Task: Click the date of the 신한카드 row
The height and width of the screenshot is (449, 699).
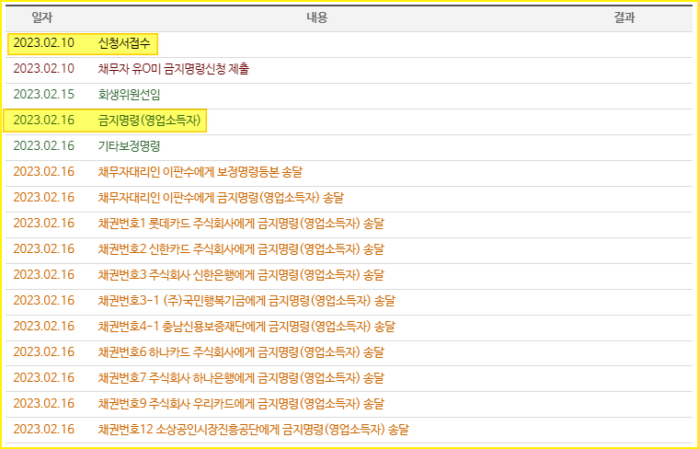Action: point(44,249)
